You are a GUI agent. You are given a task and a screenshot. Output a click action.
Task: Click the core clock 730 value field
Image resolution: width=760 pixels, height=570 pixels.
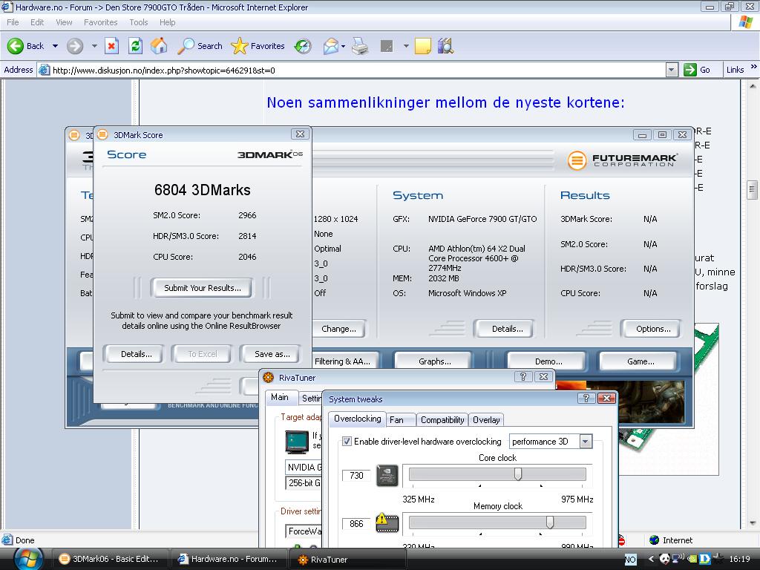tap(356, 476)
